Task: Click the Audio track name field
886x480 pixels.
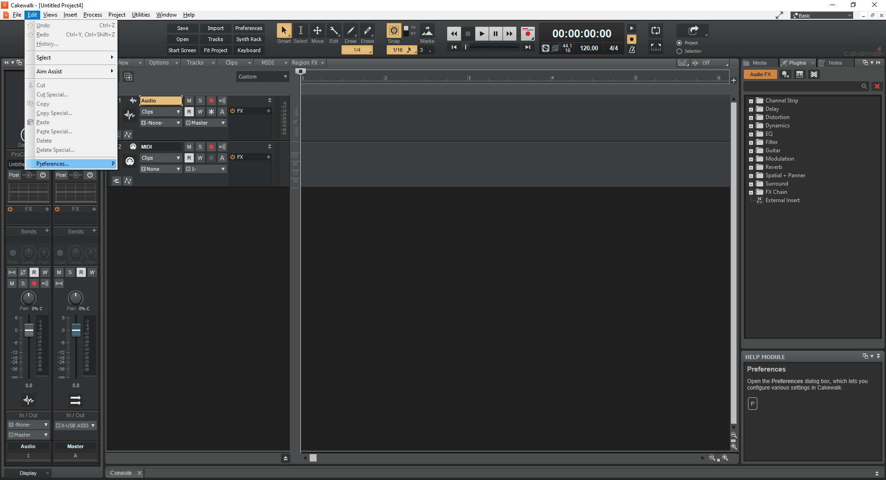Action: pyautogui.click(x=161, y=101)
